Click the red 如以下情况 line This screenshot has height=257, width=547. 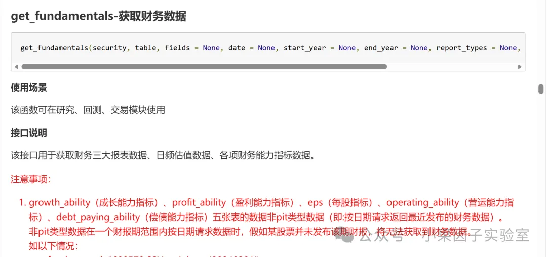point(54,246)
